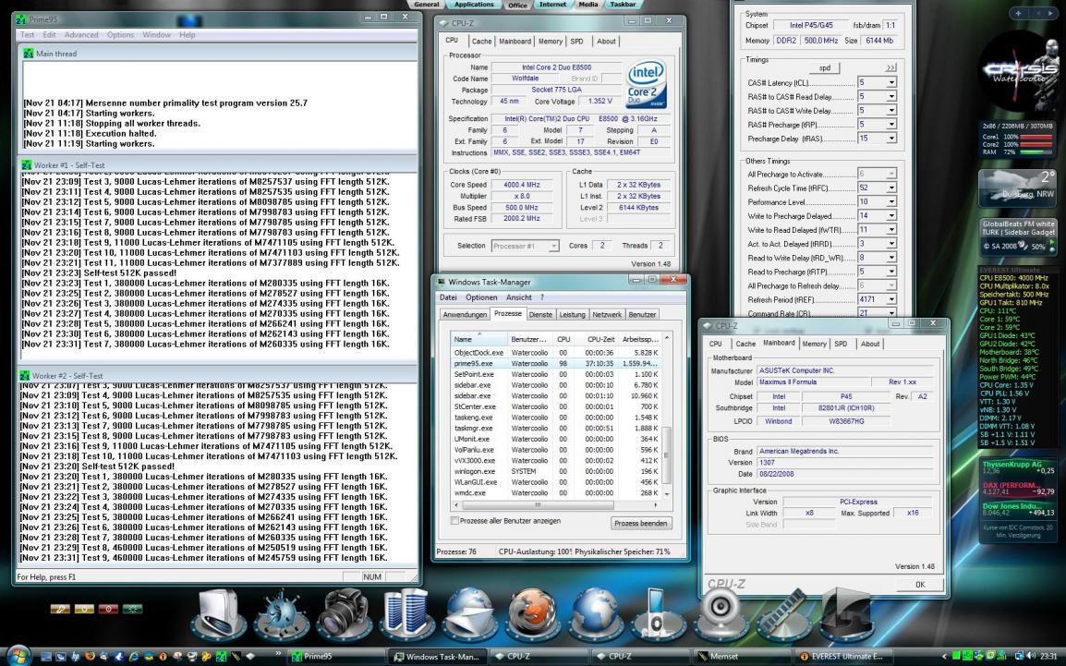This screenshot has width=1066, height=666.
Task: Open the Ansicht menu in Task-Manager
Action: (519, 297)
